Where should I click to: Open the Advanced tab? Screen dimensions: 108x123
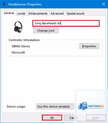[x=57, y=14]
